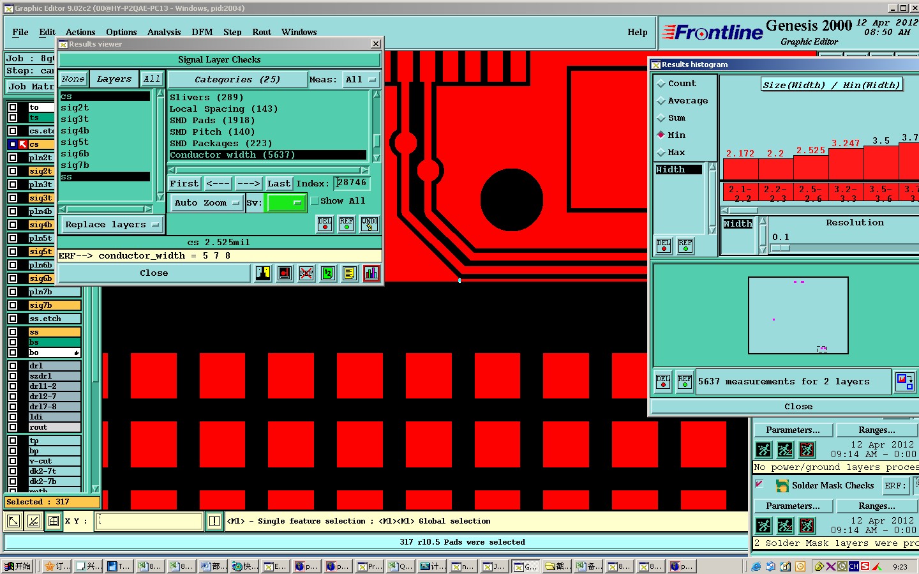
Task: Click DEL icon beside measurements count in histogram
Action: pyautogui.click(x=663, y=382)
